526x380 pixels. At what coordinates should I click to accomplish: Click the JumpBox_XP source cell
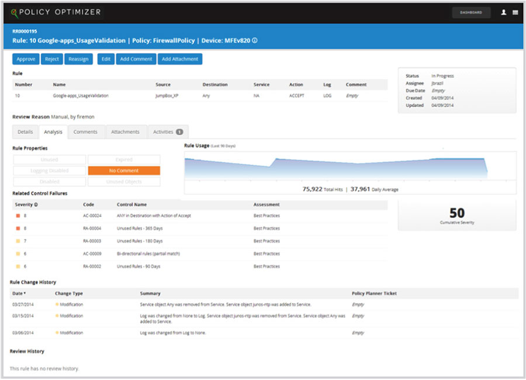[167, 96]
